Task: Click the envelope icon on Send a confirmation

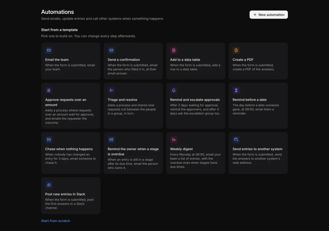Action: [111, 50]
